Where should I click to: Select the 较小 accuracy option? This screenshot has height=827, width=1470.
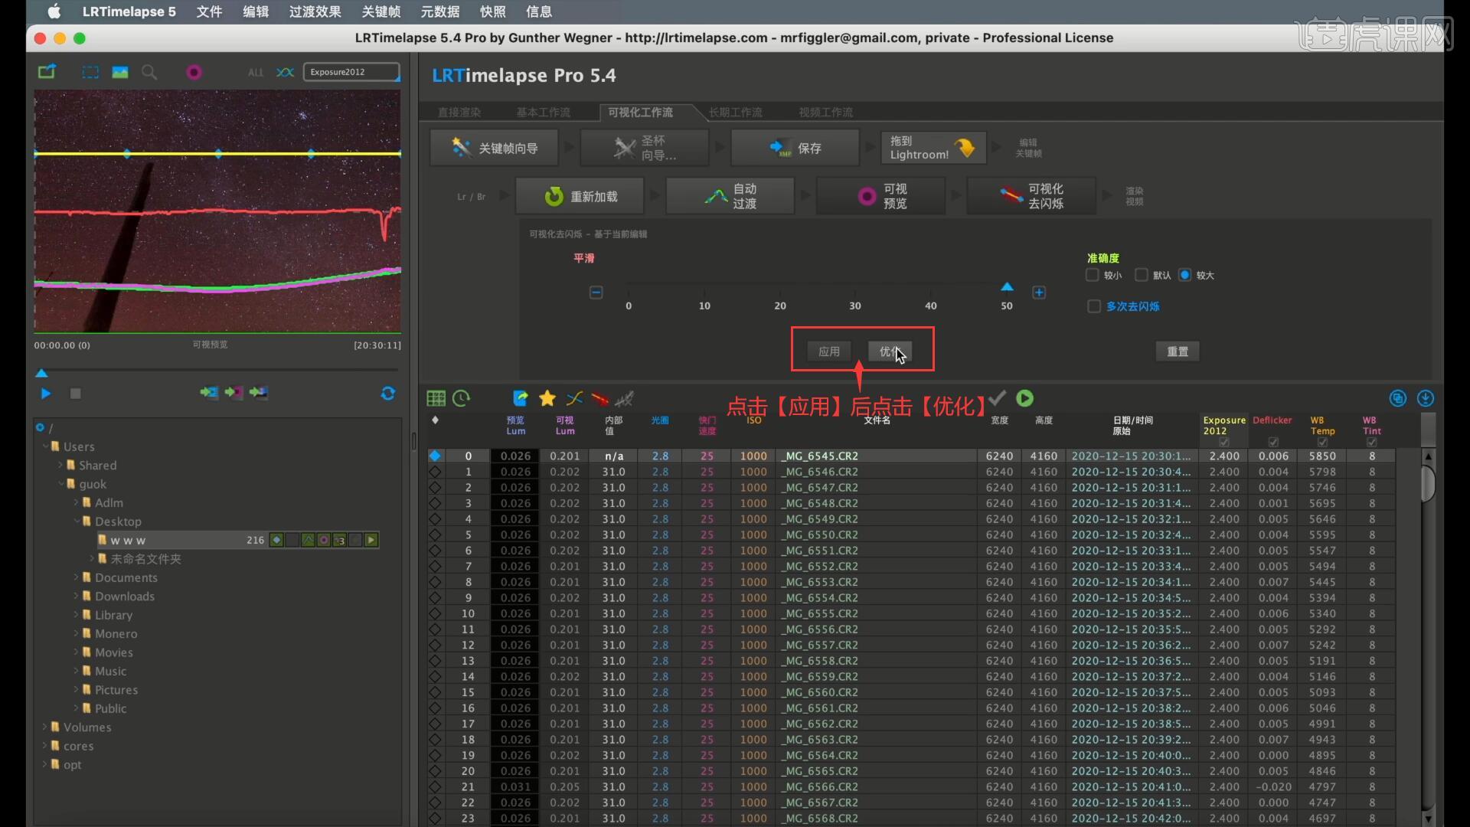pyautogui.click(x=1093, y=275)
